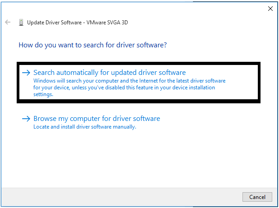Click the Update Driver Software - VMware SVGA 3D title
The width and height of the screenshot is (279, 208).
tap(78, 23)
